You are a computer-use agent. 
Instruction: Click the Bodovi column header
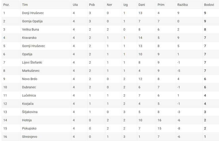pyautogui.click(x=209, y=5)
